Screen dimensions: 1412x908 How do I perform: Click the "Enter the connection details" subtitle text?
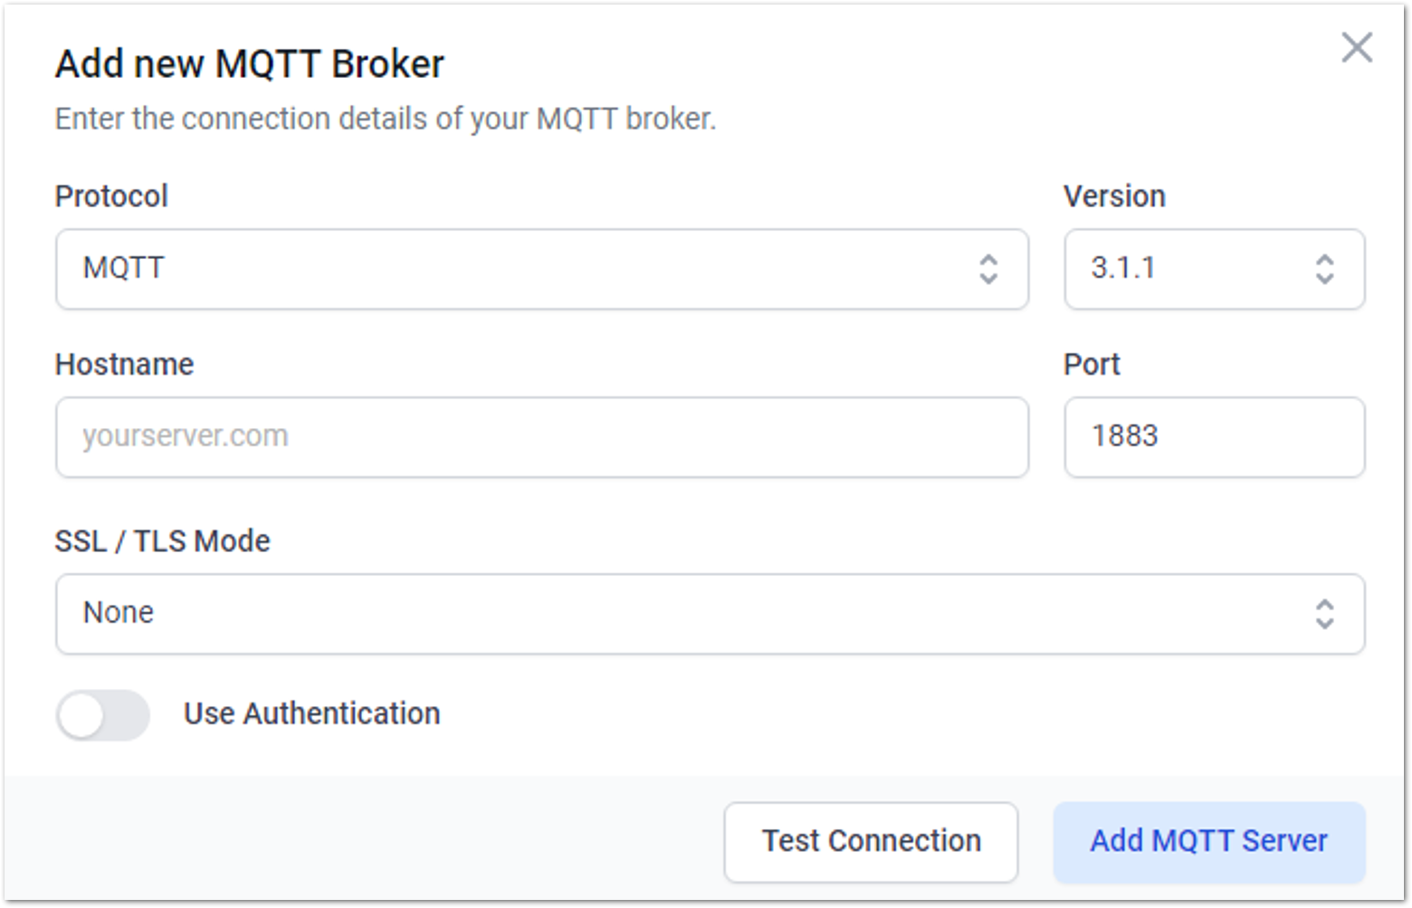point(385,119)
